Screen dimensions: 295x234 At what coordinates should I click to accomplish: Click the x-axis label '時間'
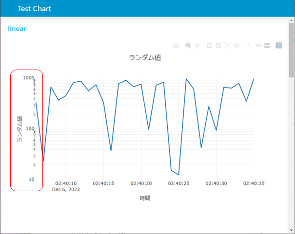145,198
